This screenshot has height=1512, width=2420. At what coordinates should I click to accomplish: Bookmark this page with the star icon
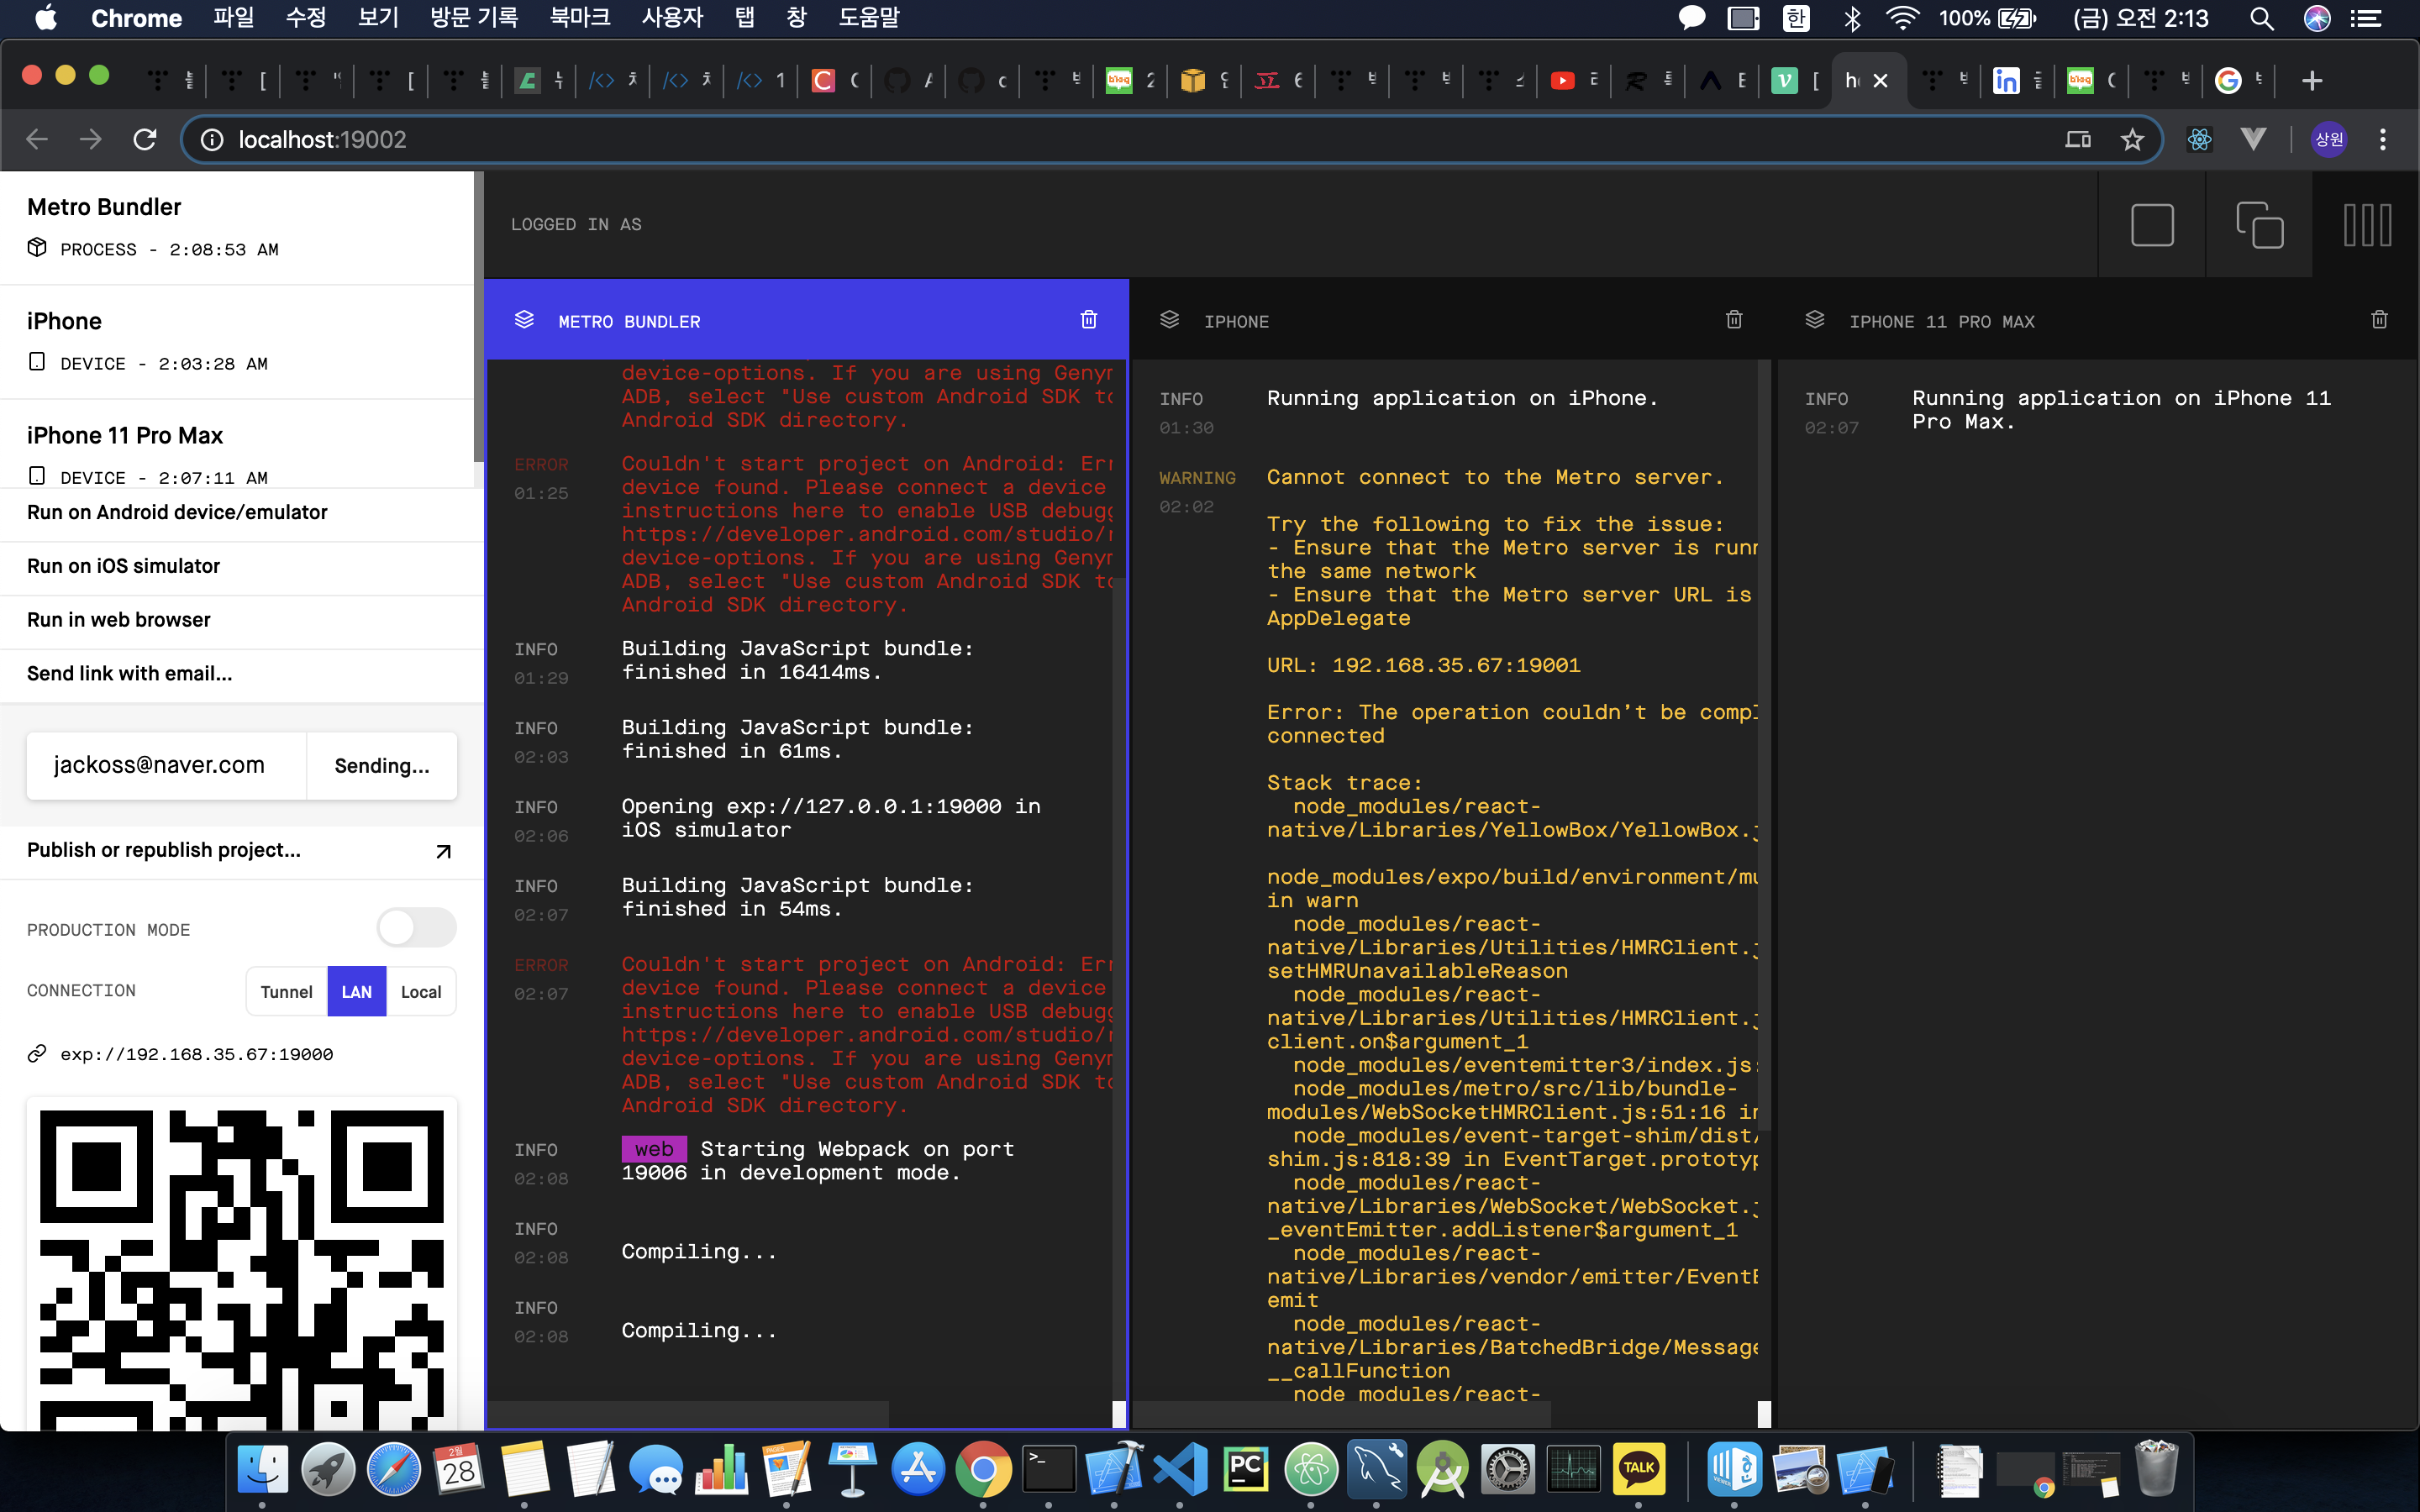(2132, 140)
